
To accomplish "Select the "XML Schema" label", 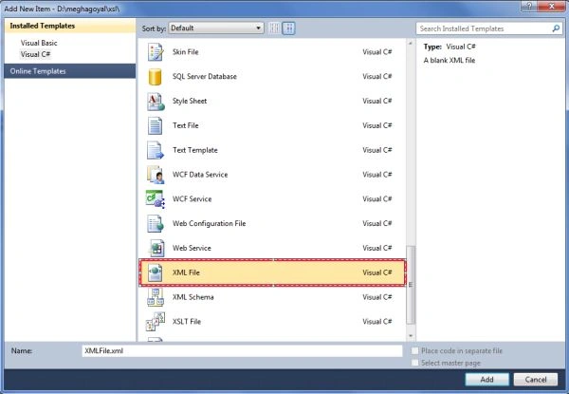I will coord(193,297).
